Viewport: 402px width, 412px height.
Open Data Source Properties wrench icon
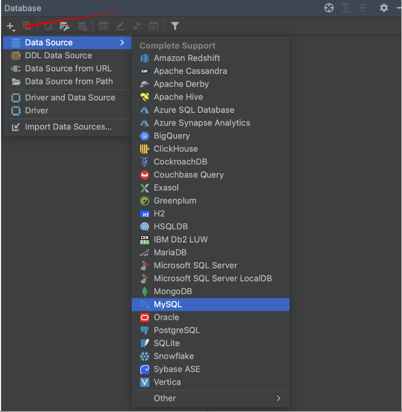[64, 26]
